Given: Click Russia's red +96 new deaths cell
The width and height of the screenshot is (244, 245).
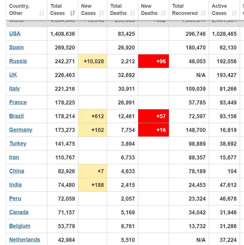Looking at the screenshot, I should coord(153,61).
